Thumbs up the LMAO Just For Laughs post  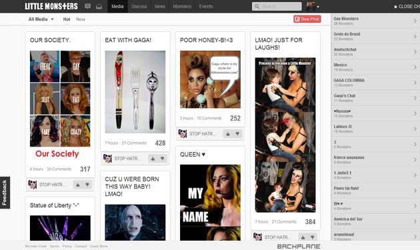pos(303,237)
